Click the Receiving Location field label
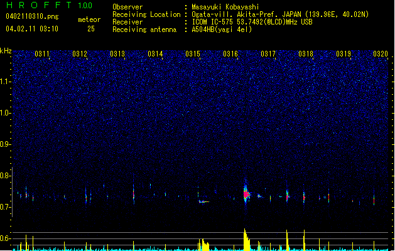Image resolution: width=395 pixels, height=251 pixels. pos(146,14)
